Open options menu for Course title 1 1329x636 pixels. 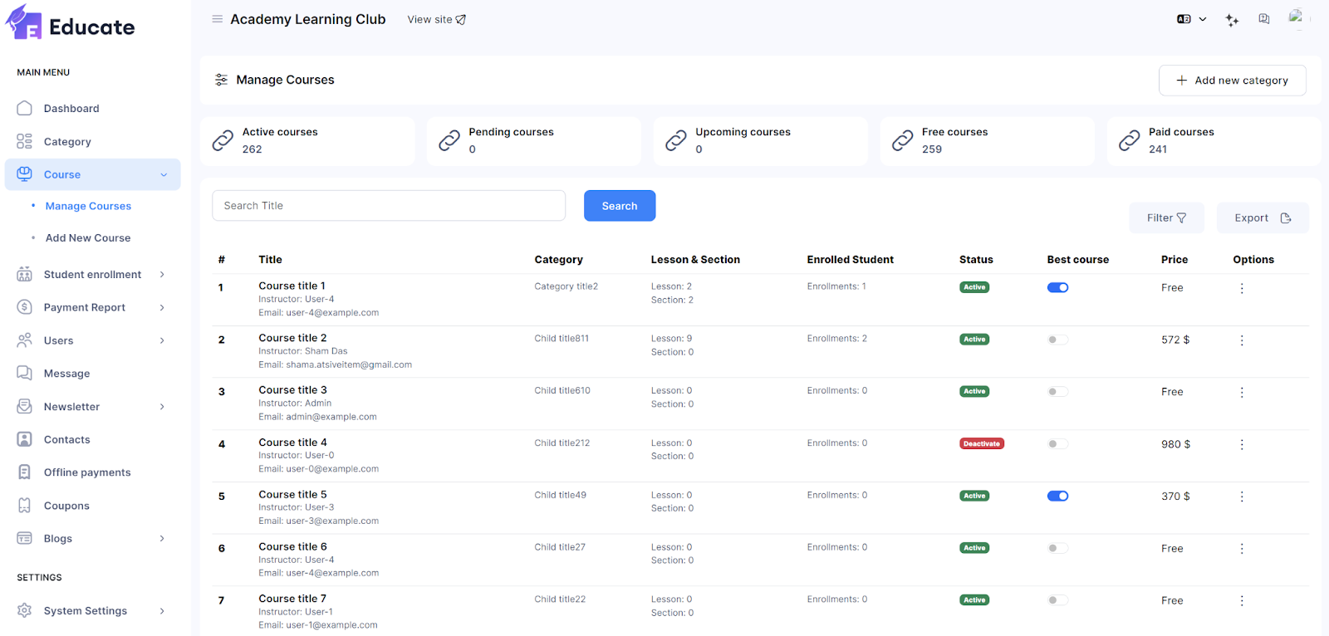(x=1242, y=288)
